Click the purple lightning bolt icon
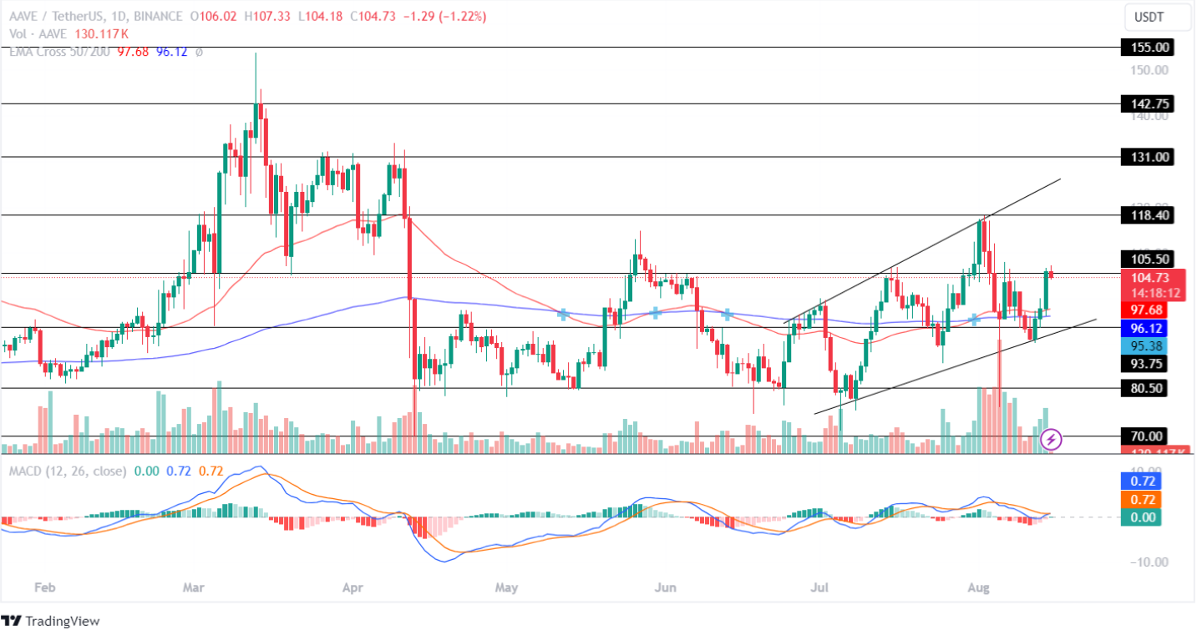The height and width of the screenshot is (630, 1197). click(1052, 438)
